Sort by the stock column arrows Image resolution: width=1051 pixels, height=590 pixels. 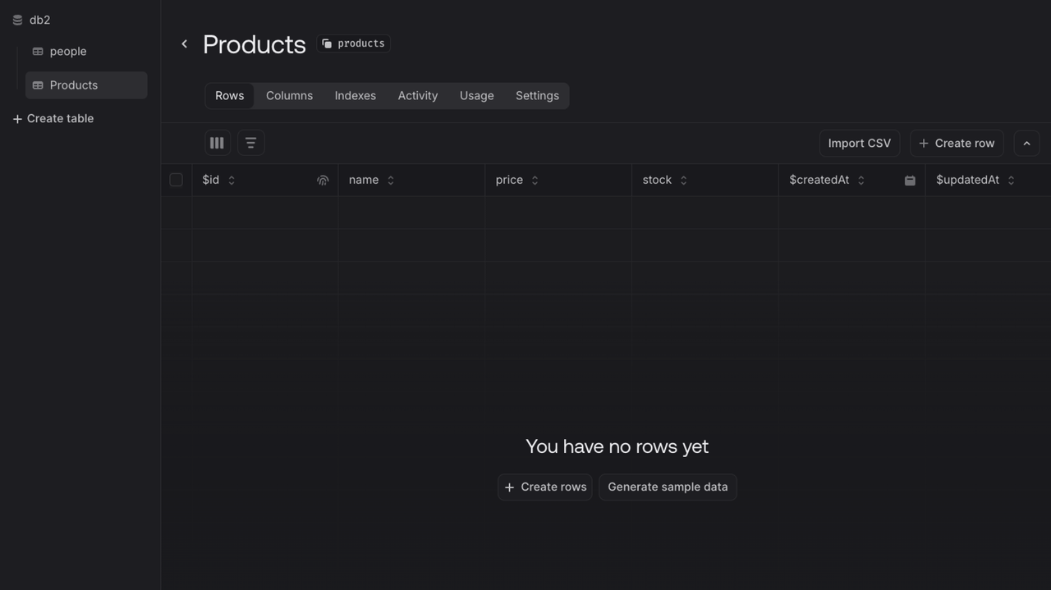tap(683, 181)
